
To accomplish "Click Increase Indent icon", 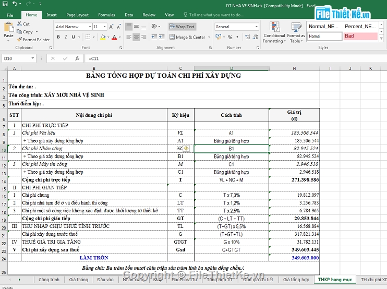I will (x=162, y=37).
